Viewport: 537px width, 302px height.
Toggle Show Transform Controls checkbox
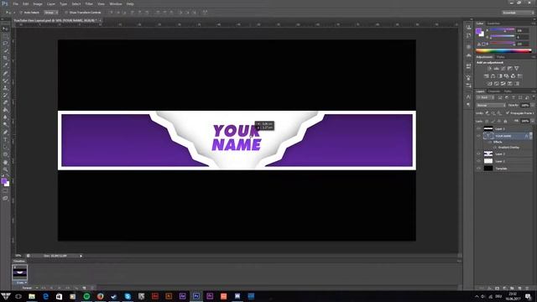tap(66, 13)
